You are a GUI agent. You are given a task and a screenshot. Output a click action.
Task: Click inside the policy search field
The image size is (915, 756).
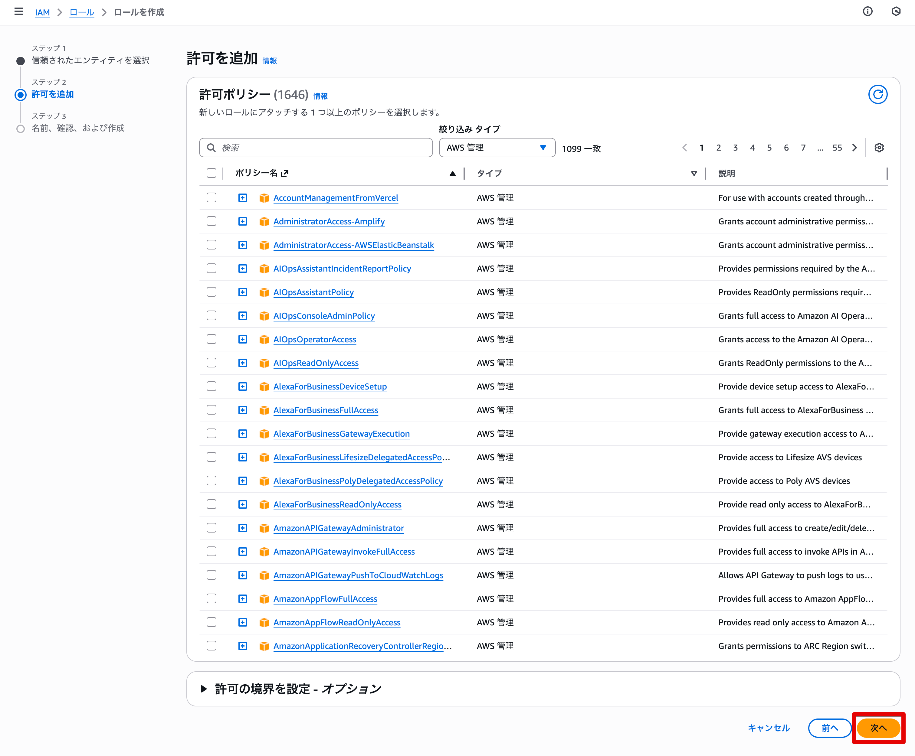tap(316, 148)
